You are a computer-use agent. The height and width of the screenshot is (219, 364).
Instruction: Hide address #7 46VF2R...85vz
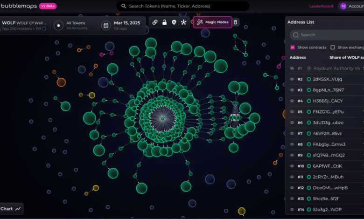[292, 133]
